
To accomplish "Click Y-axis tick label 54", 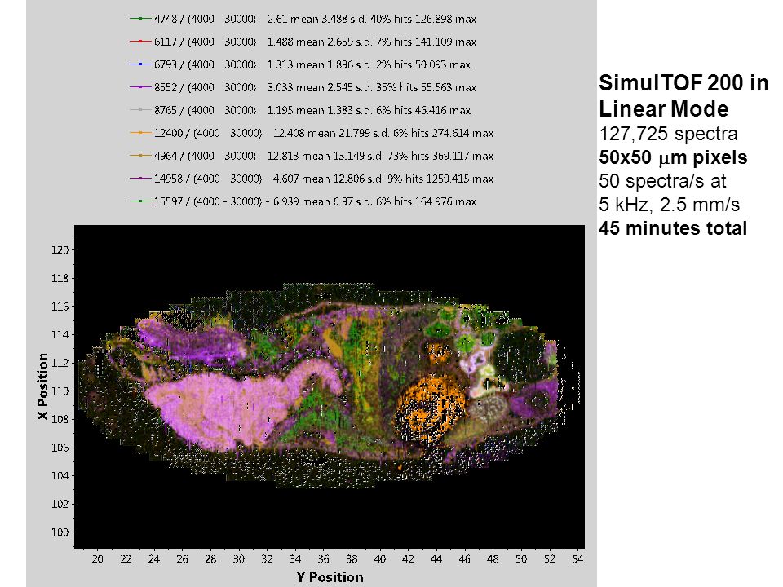I will pos(577,559).
